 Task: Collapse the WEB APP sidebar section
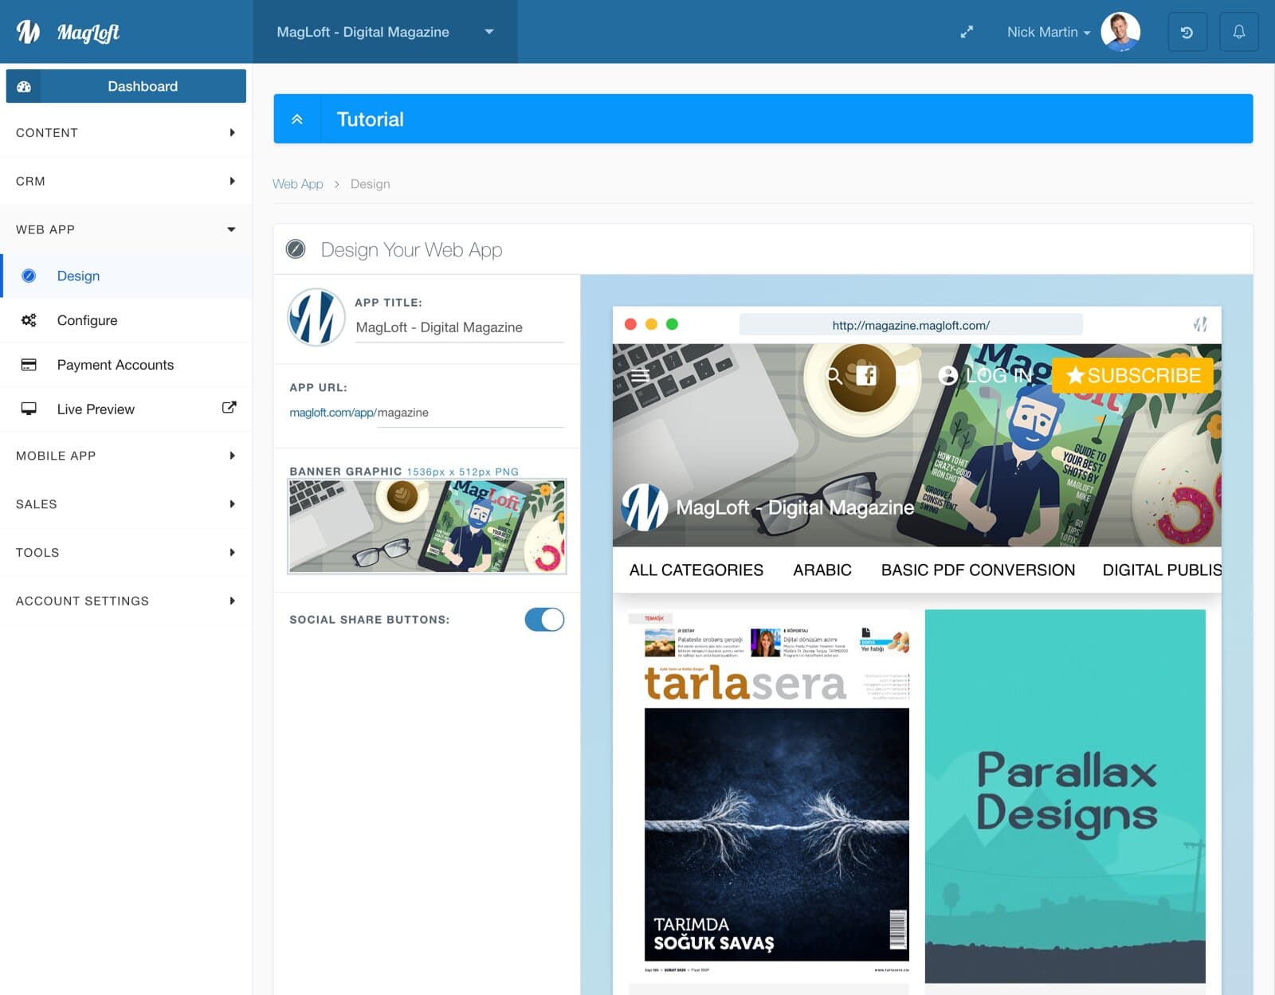(126, 229)
